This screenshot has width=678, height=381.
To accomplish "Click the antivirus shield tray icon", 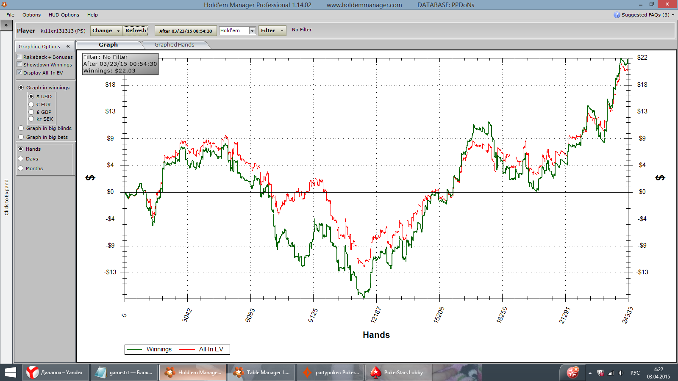I will (600, 373).
